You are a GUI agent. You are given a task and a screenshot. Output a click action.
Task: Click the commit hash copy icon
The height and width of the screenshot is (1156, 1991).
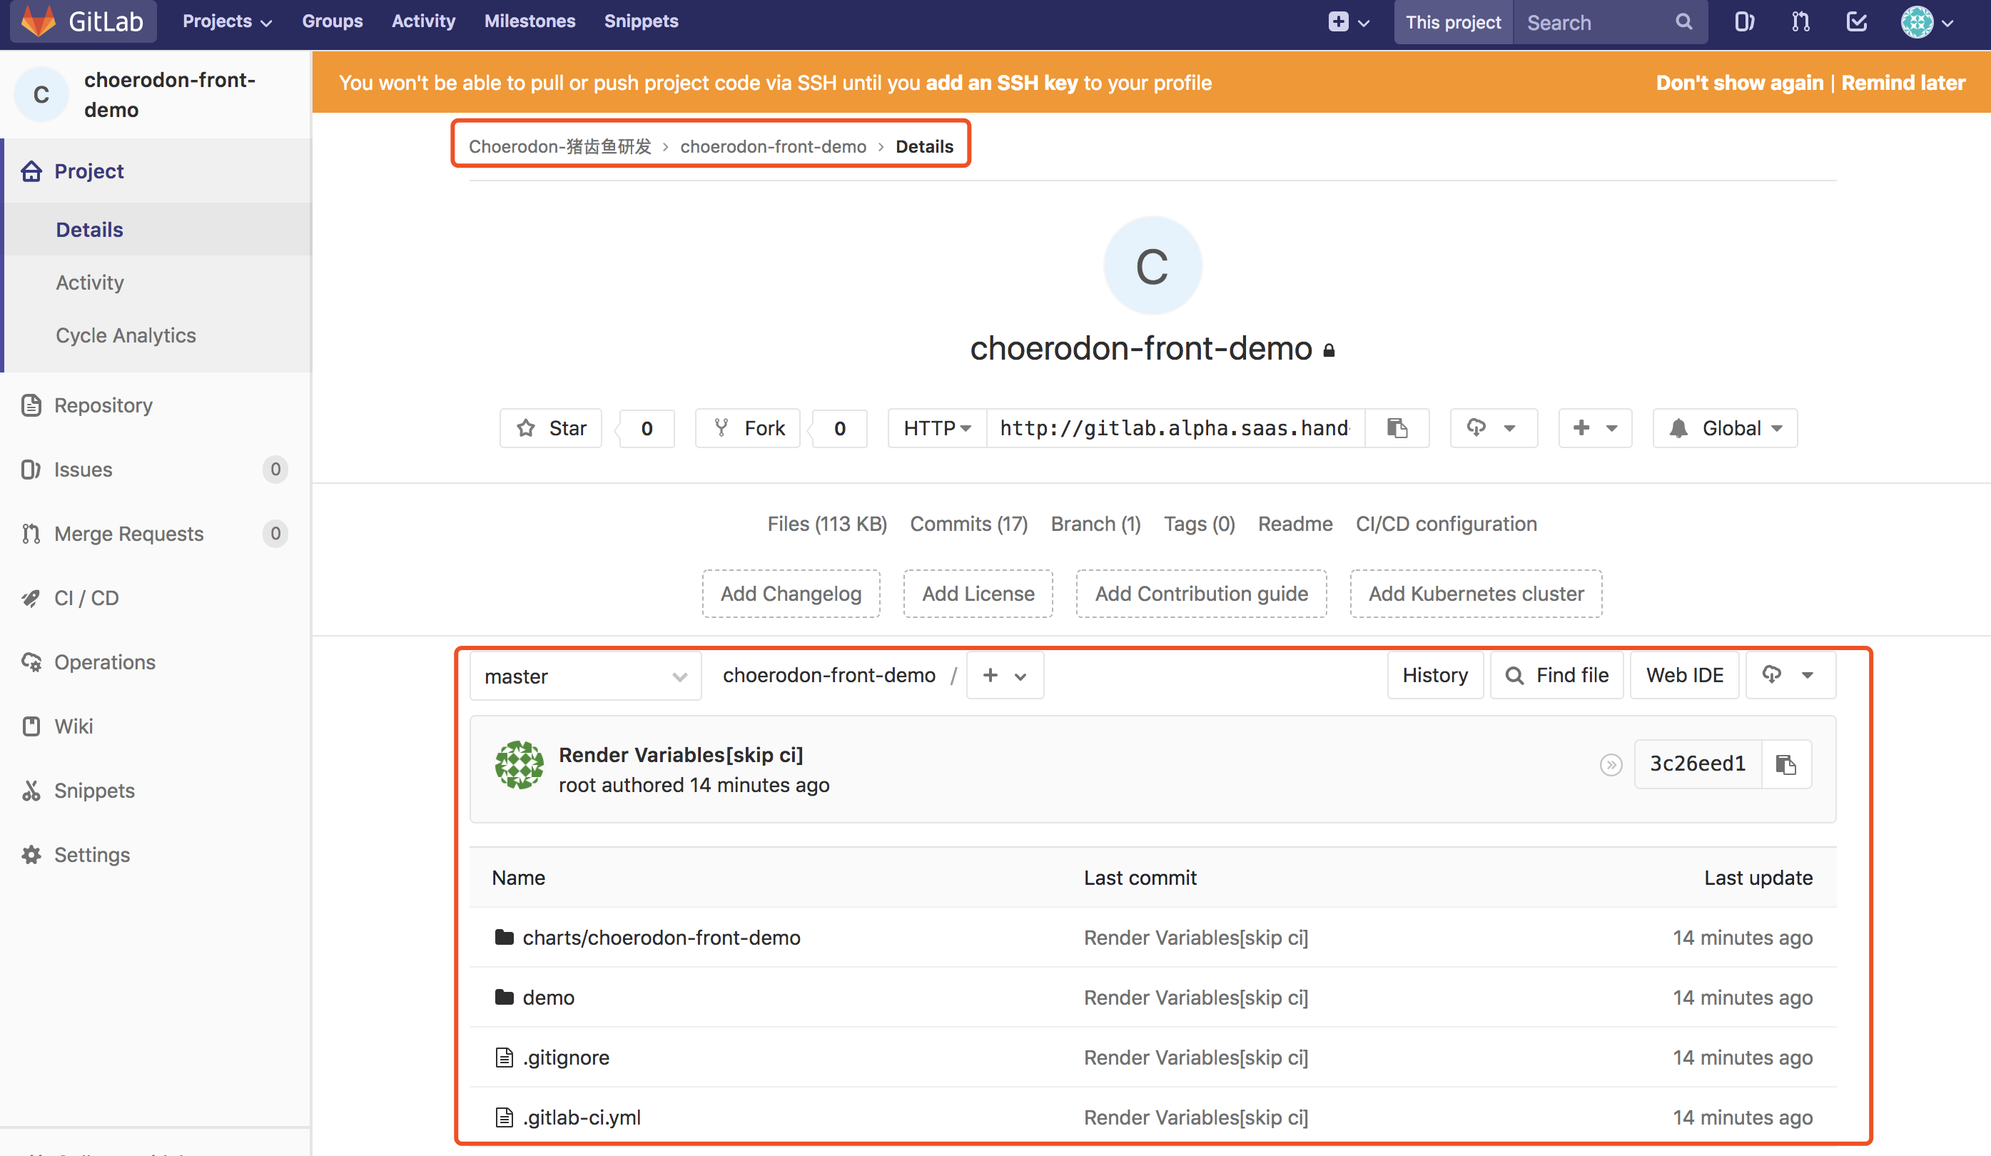[x=1789, y=764]
